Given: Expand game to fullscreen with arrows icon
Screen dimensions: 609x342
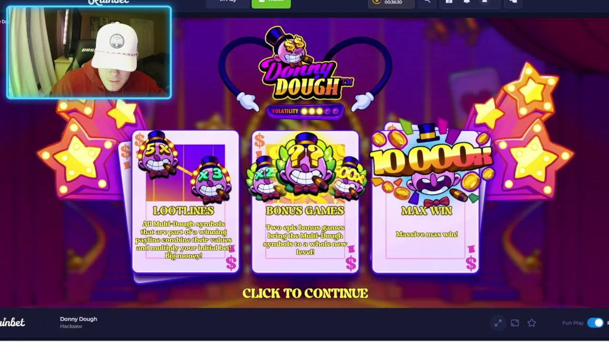Looking at the screenshot, I should point(498,323).
